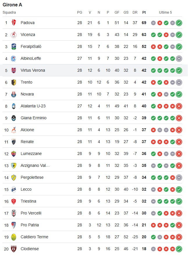
Task: Click Padova's latest win result circle
Action: tap(179, 23)
